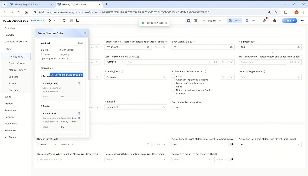Open the Country/Region dropdown
This screenshot has width=308, height=176.
click(x=270, y=77)
